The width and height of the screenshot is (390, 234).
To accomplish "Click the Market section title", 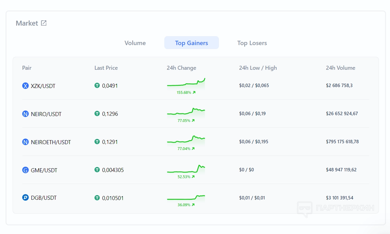I will [27, 23].
